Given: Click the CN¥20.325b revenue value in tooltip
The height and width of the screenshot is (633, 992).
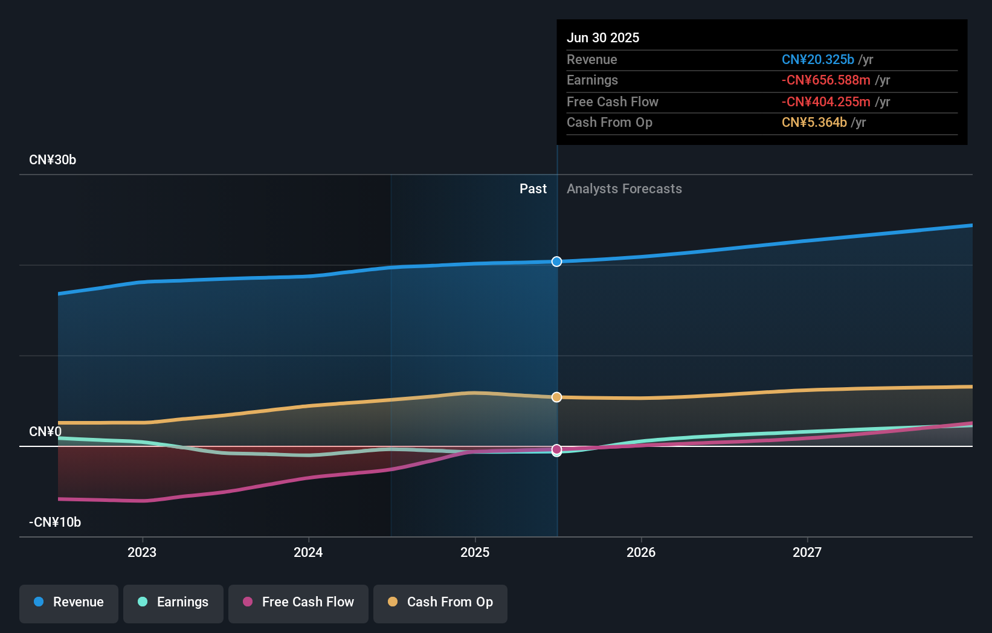Looking at the screenshot, I should [x=818, y=59].
